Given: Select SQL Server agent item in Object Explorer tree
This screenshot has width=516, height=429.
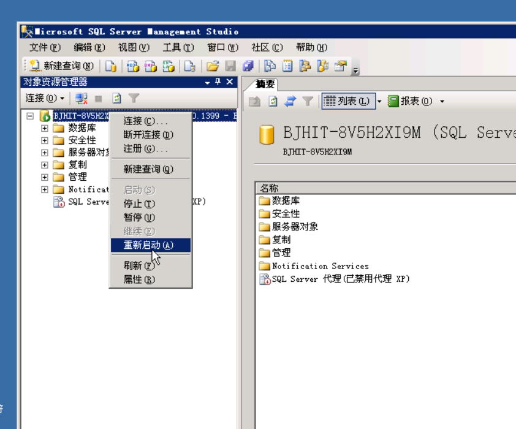Looking at the screenshot, I should coord(88,202).
